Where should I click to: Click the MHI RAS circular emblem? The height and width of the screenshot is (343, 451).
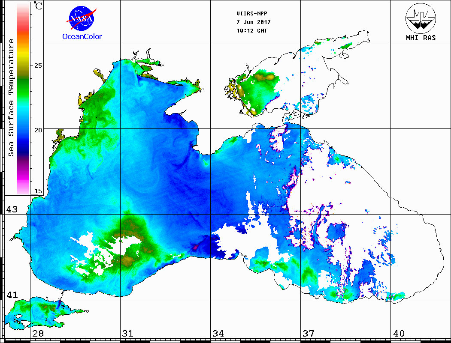point(421,18)
